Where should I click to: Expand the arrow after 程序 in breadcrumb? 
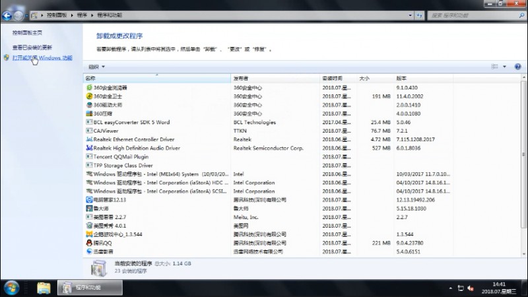pyautogui.click(x=92, y=15)
